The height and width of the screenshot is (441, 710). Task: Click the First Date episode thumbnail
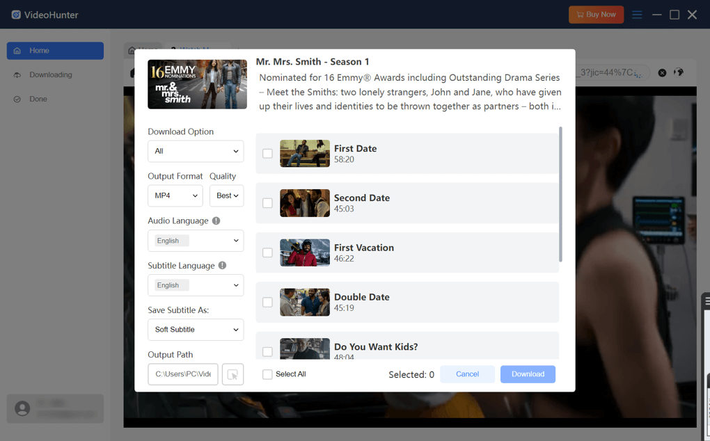coord(304,153)
